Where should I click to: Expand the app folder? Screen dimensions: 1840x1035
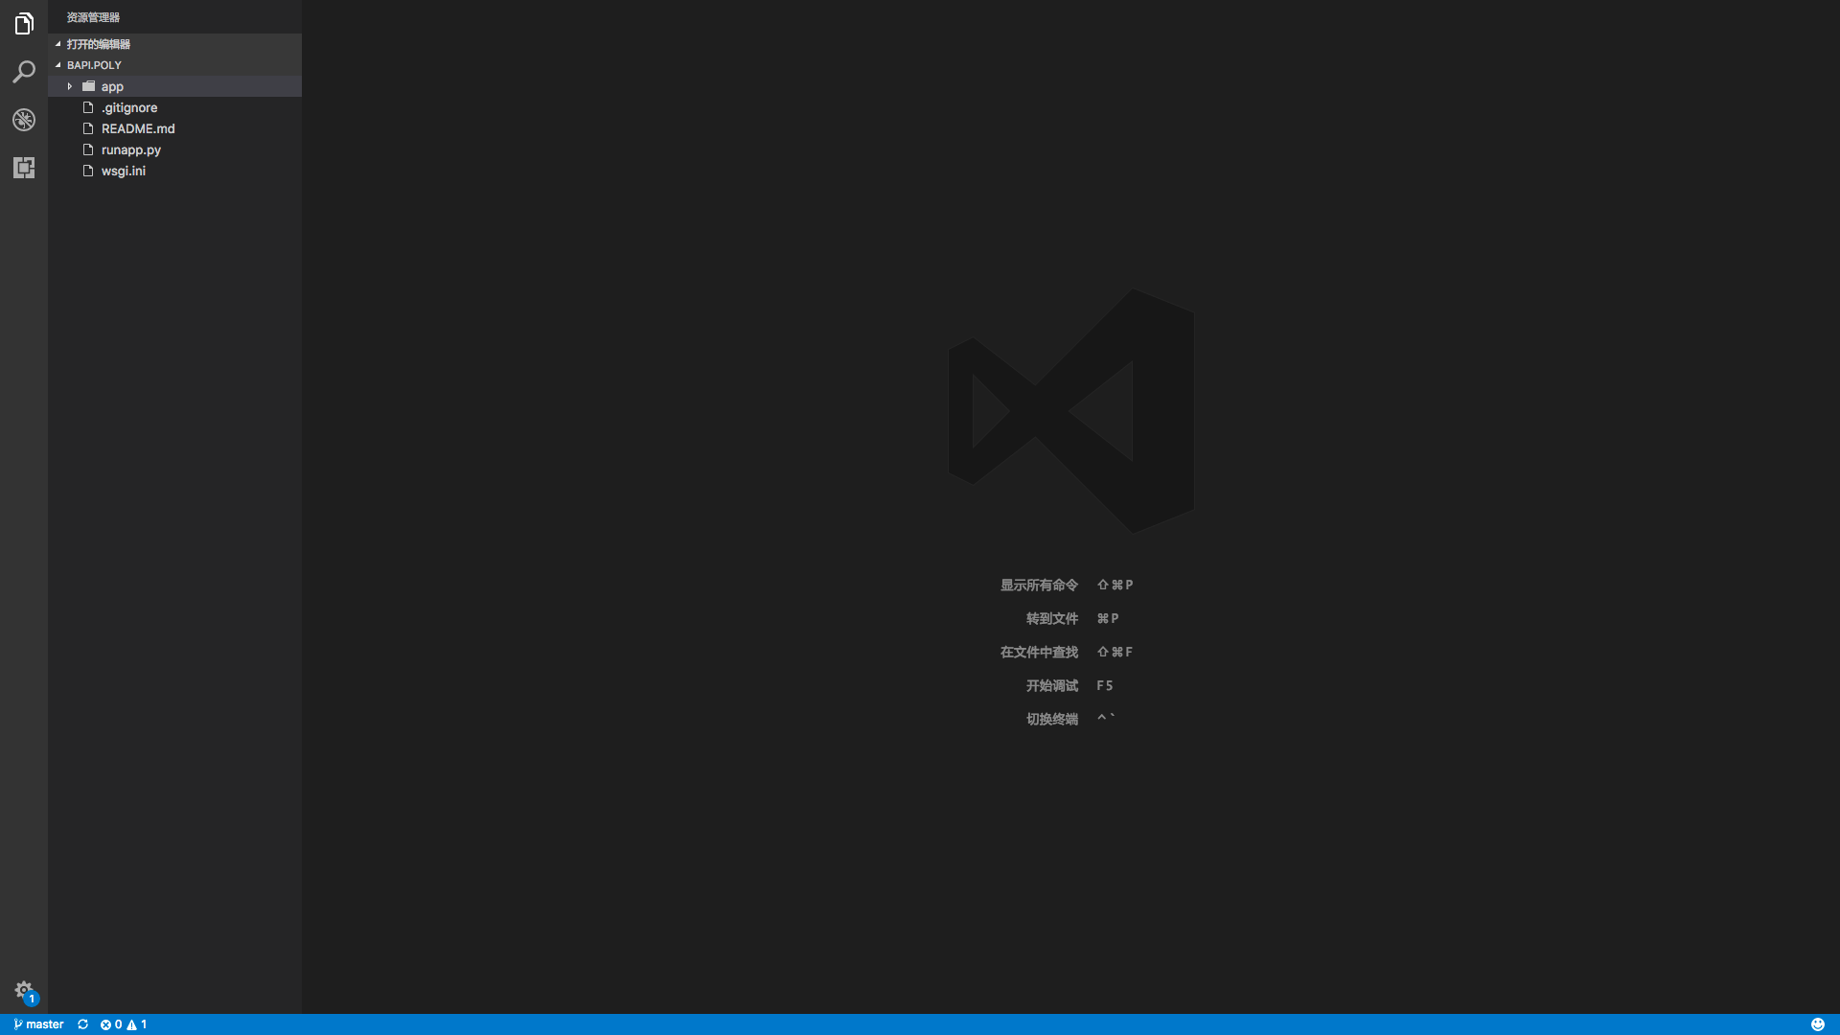tap(112, 86)
